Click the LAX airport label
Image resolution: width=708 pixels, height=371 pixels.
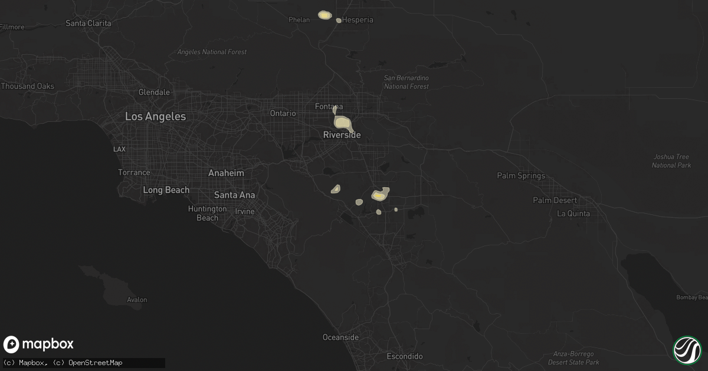click(119, 150)
